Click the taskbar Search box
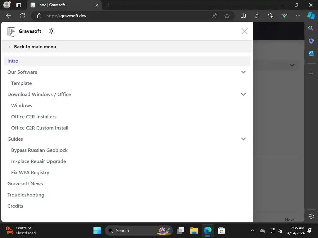This screenshot has width=318, height=238. pos(139,231)
